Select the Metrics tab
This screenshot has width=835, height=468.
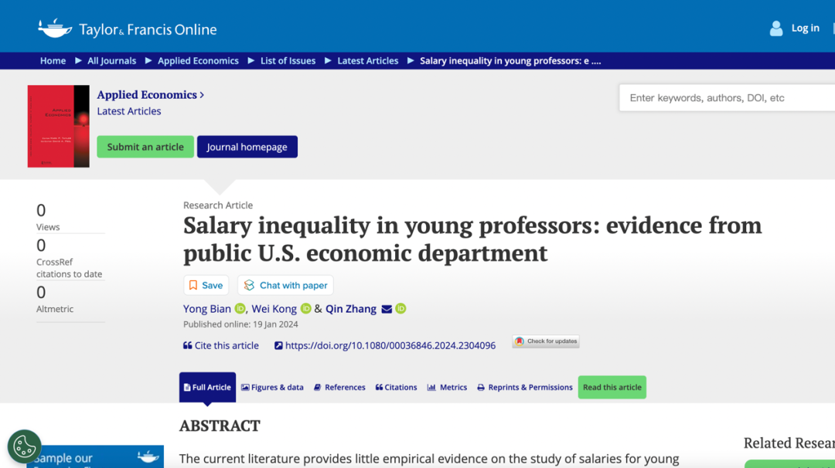(x=447, y=387)
